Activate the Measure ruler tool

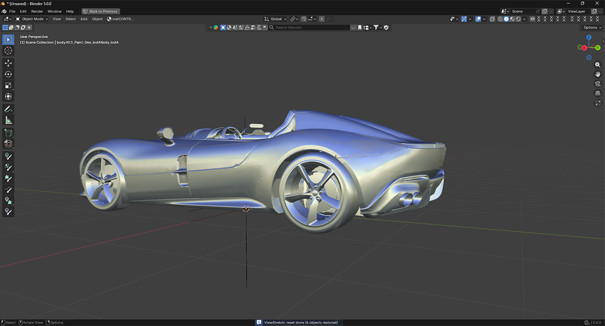pyautogui.click(x=8, y=121)
